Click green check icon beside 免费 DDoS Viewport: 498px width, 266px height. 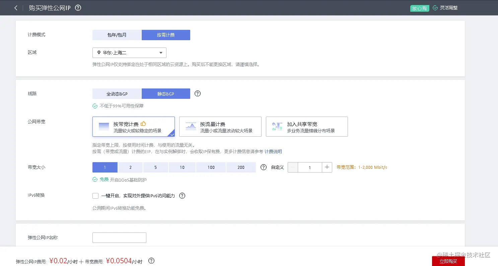pos(95,180)
